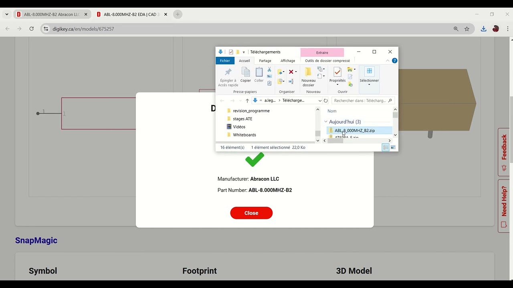Open the Chrome three-dot menu
The width and height of the screenshot is (513, 288).
508,29
